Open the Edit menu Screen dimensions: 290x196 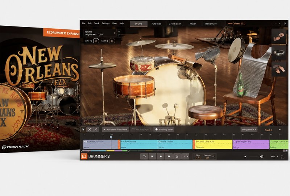pyautogui.click(x=90, y=23)
